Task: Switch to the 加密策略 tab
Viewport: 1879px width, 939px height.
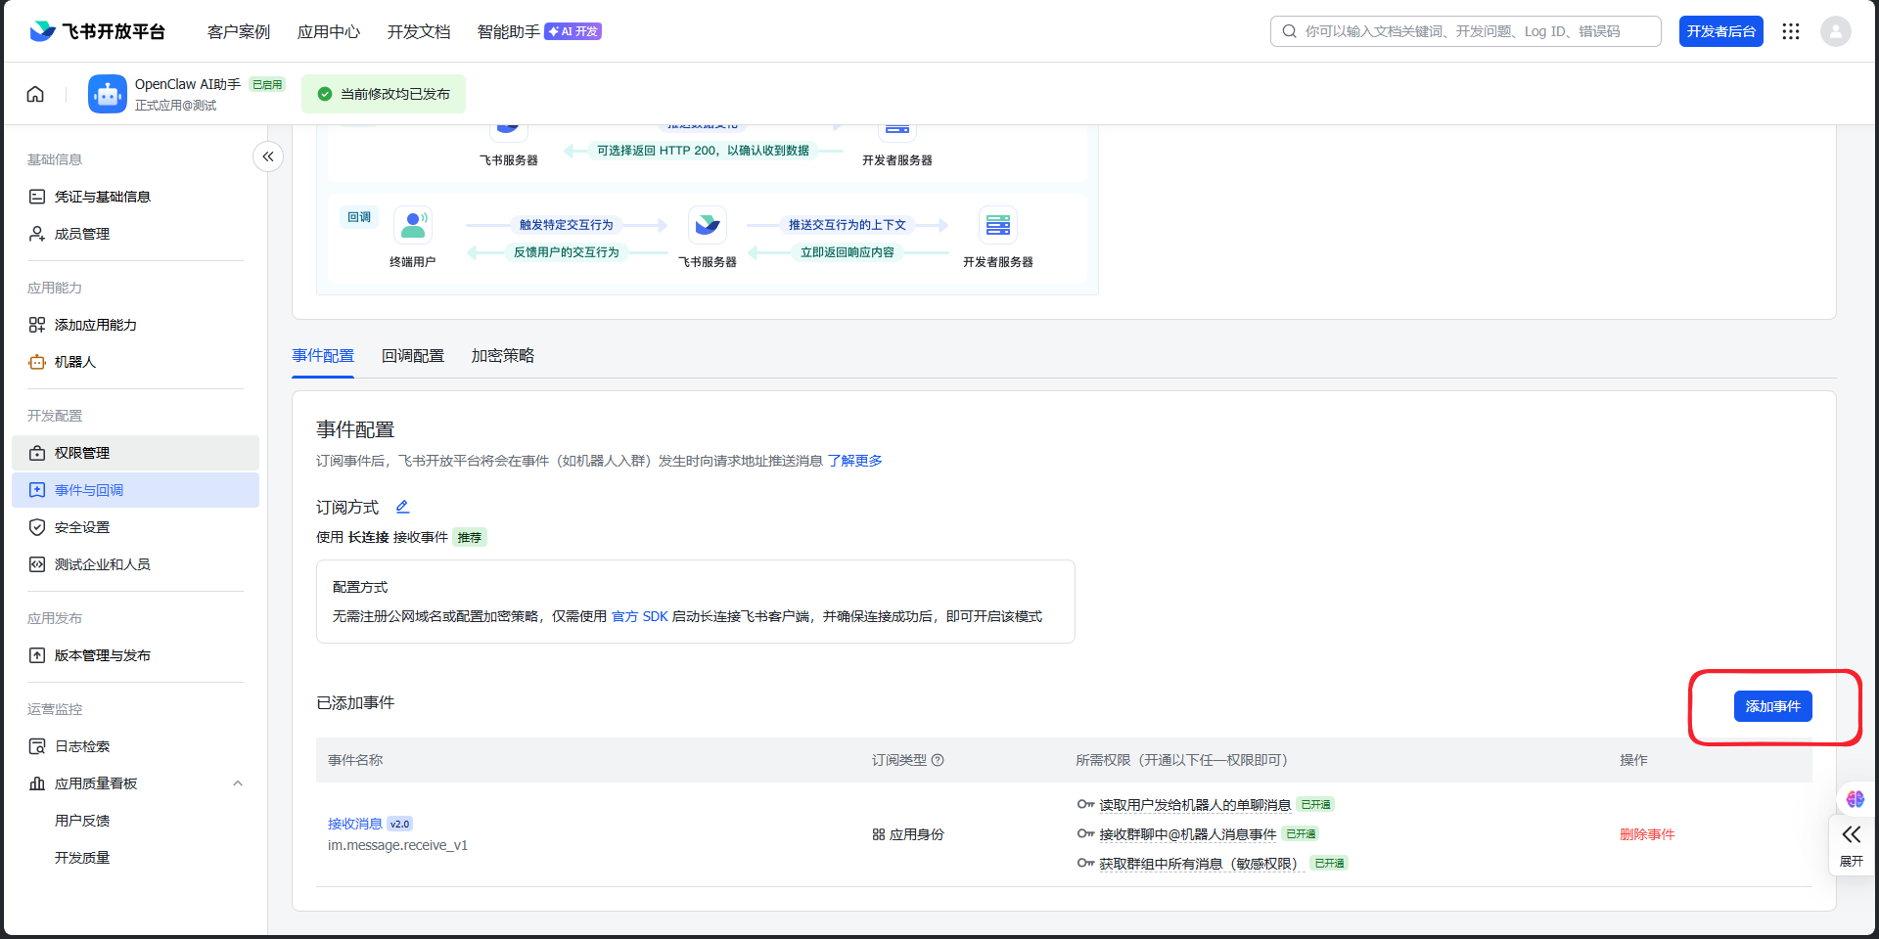Action: click(x=503, y=356)
